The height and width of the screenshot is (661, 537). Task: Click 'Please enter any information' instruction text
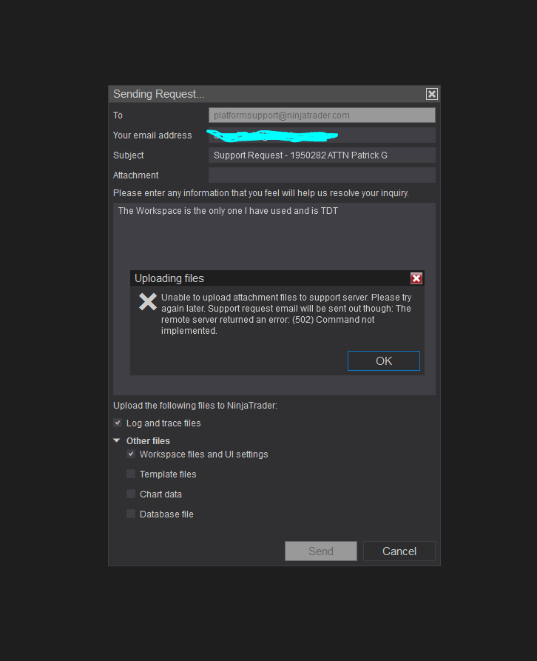pyautogui.click(x=260, y=193)
